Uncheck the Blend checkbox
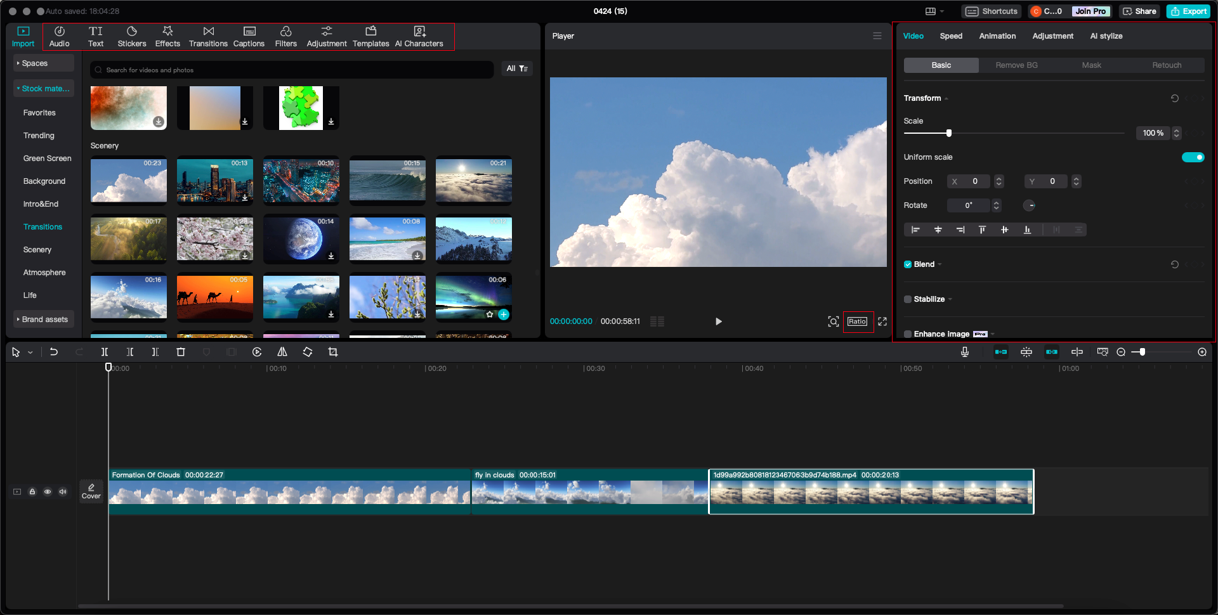Screen dimensions: 1218x615 pos(908,264)
